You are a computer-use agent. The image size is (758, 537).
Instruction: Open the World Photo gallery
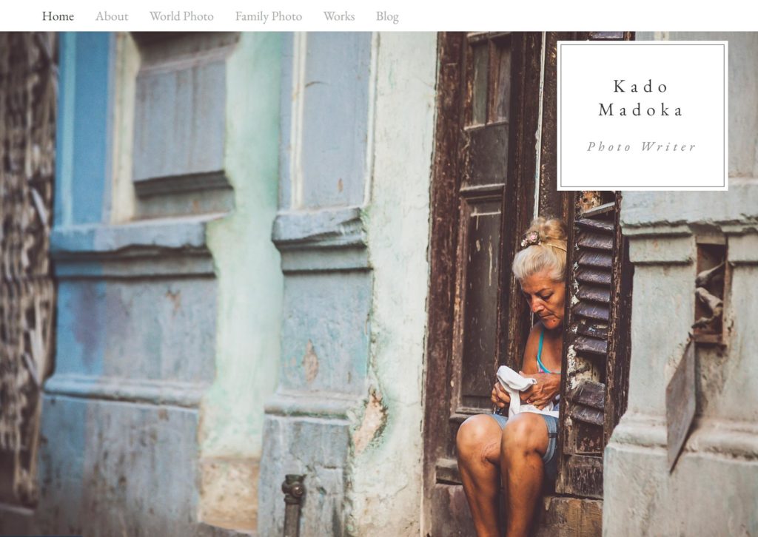coord(181,16)
